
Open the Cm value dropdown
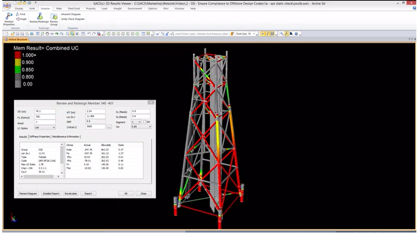[x=148, y=127]
